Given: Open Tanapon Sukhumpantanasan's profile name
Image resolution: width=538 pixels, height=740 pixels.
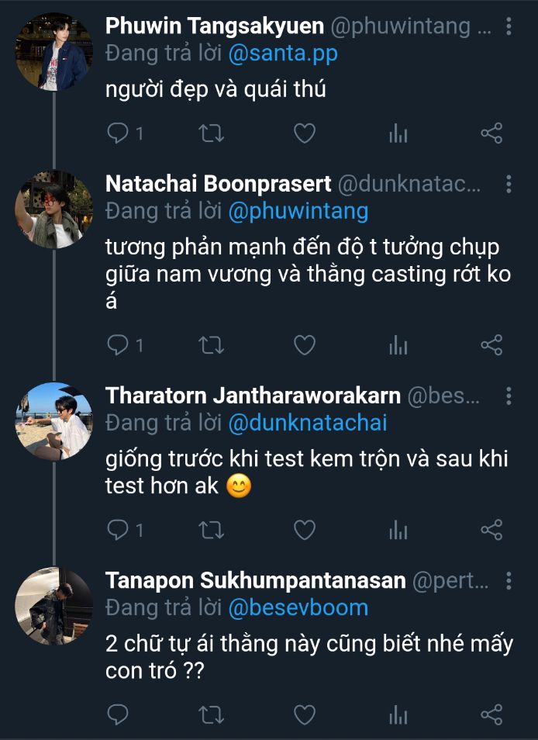Looking at the screenshot, I should 256,581.
